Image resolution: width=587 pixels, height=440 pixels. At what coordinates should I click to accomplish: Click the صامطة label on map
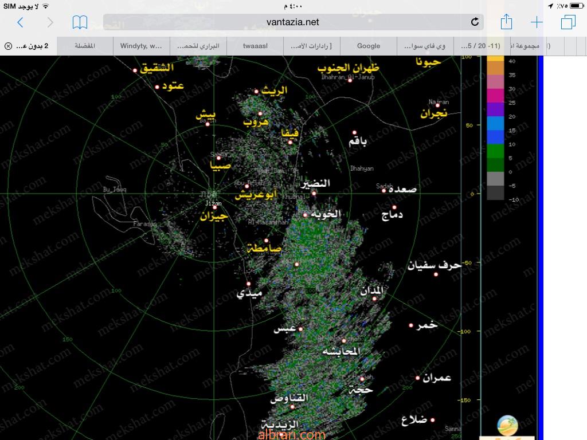click(264, 248)
